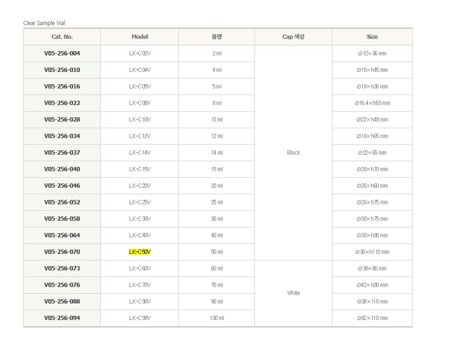The height and width of the screenshot is (343, 462).
Task: Click catalog number V05-256-058
Action: tap(62, 219)
